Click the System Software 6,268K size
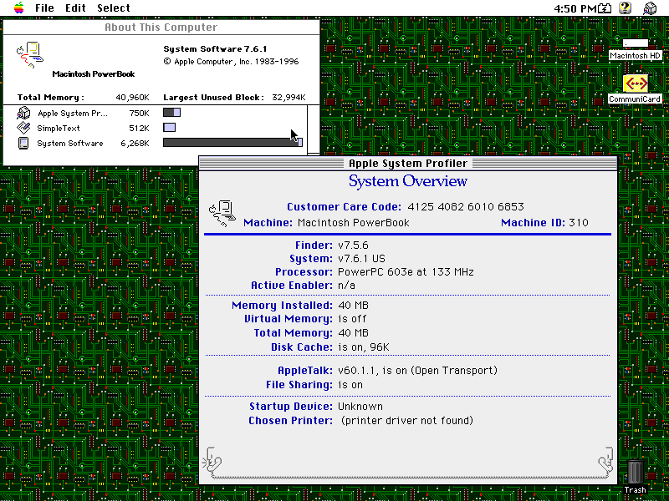Image resolution: width=669 pixels, height=501 pixels. [x=135, y=144]
